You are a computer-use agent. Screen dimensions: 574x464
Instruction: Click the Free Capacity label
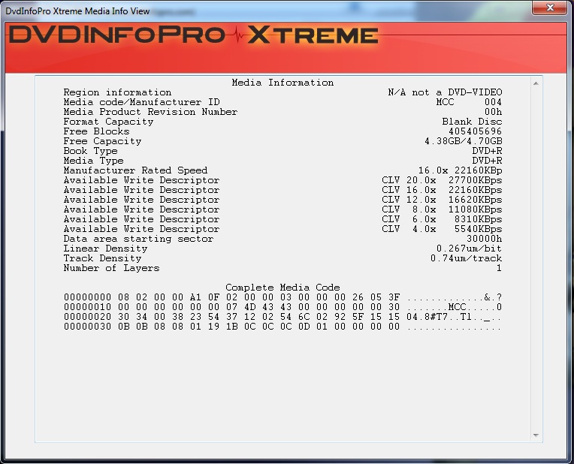click(x=102, y=141)
